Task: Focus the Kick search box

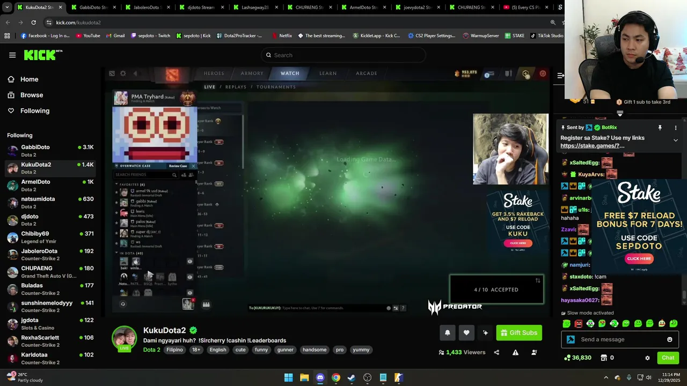Action: 343,55
